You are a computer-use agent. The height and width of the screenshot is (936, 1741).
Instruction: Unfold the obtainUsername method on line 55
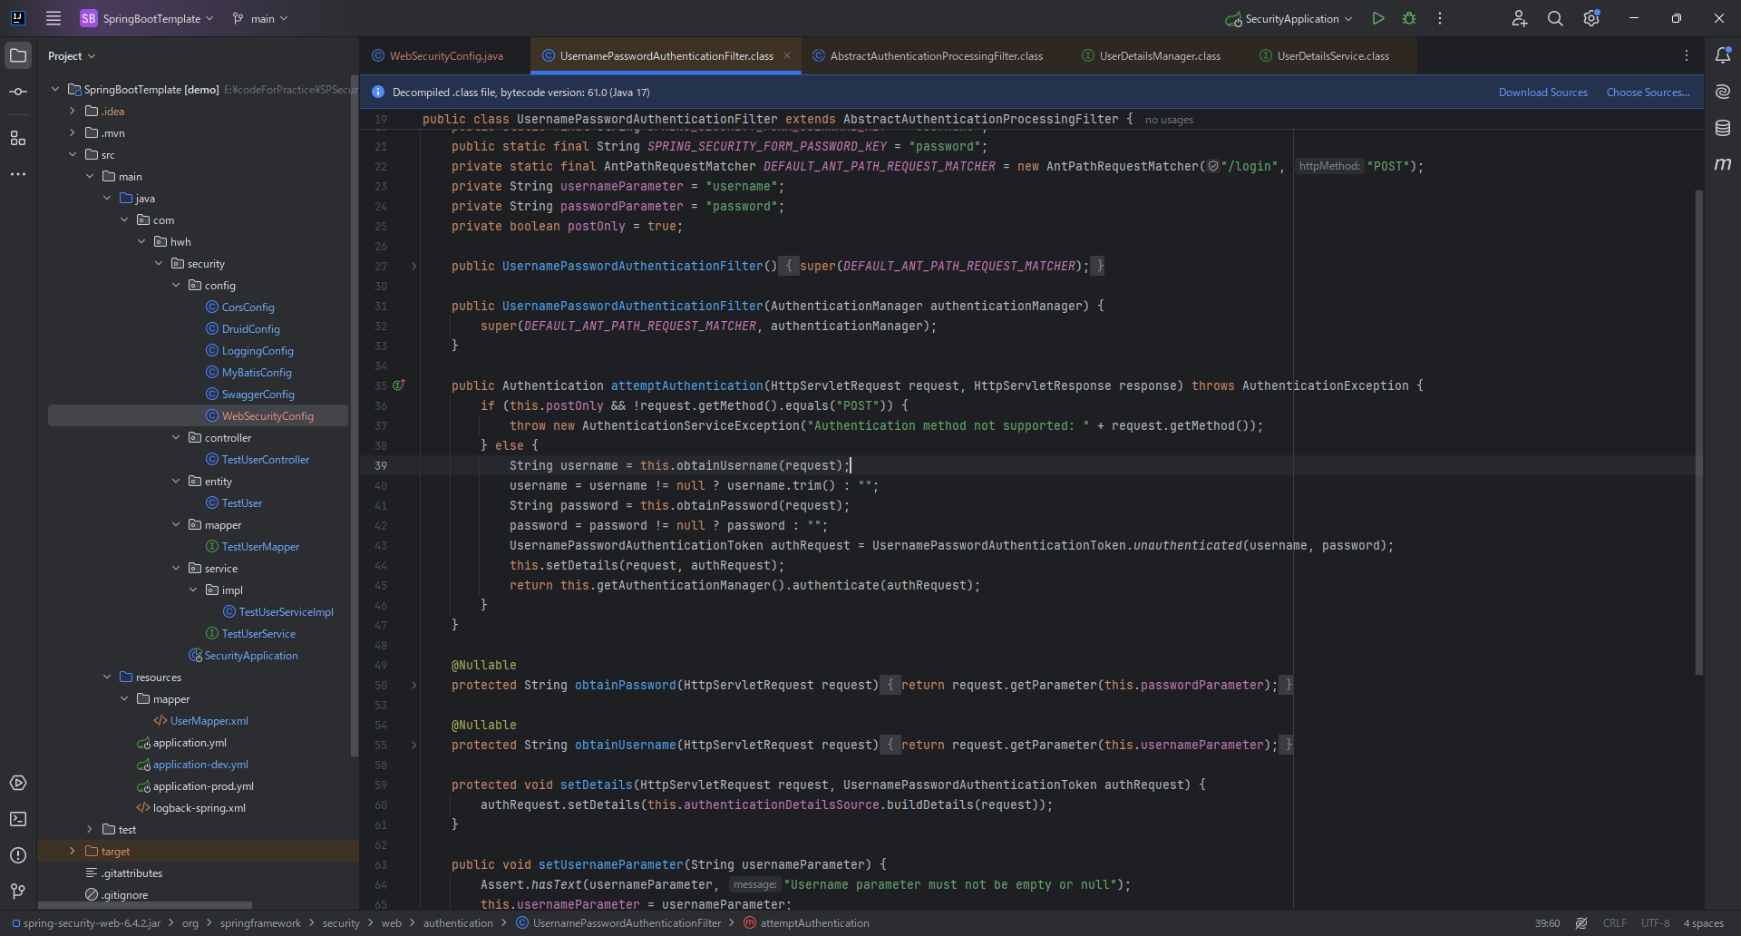(x=414, y=745)
